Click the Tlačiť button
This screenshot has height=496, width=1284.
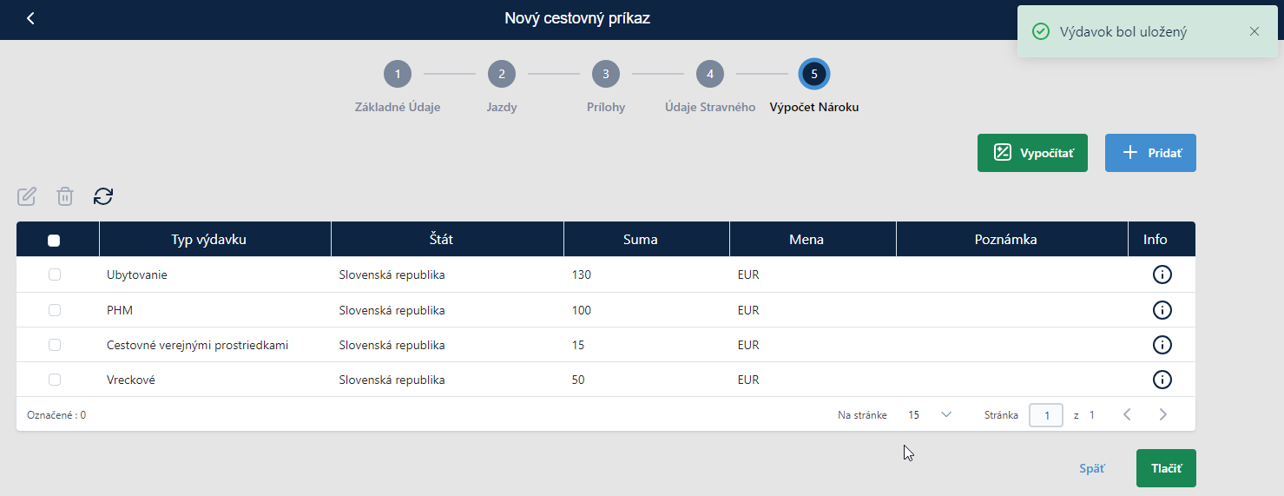[x=1166, y=468]
